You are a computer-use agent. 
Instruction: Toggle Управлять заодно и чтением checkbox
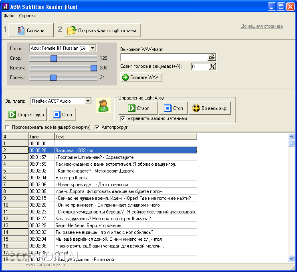(123, 118)
